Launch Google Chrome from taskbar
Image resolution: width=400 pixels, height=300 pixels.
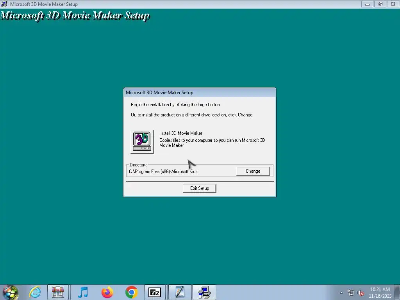tap(131, 292)
